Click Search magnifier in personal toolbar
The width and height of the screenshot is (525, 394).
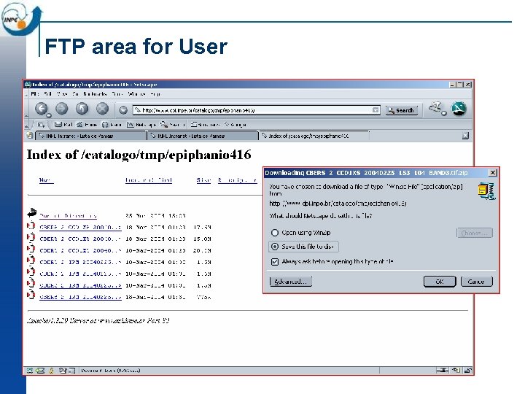pos(172,124)
